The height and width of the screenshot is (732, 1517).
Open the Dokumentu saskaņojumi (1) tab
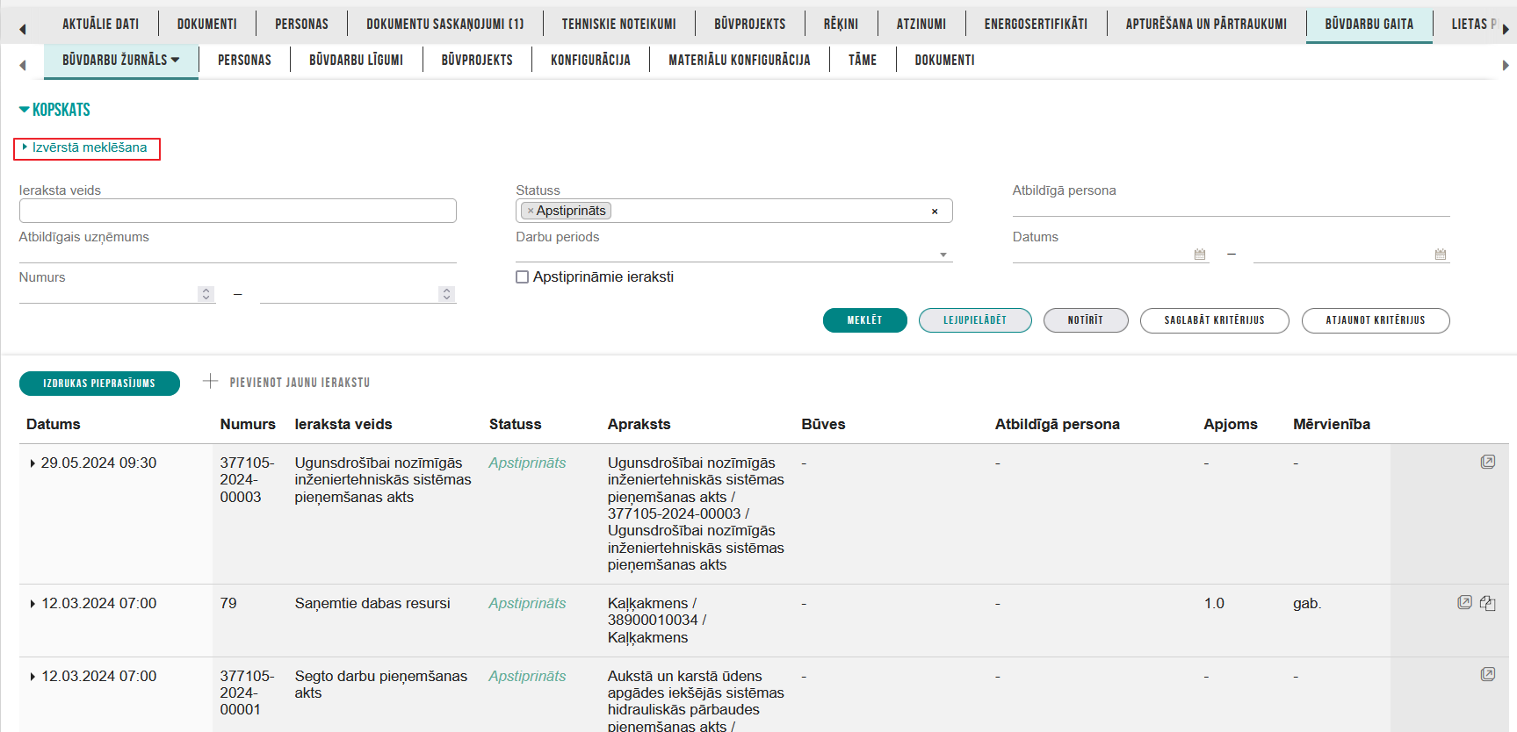pos(444,24)
